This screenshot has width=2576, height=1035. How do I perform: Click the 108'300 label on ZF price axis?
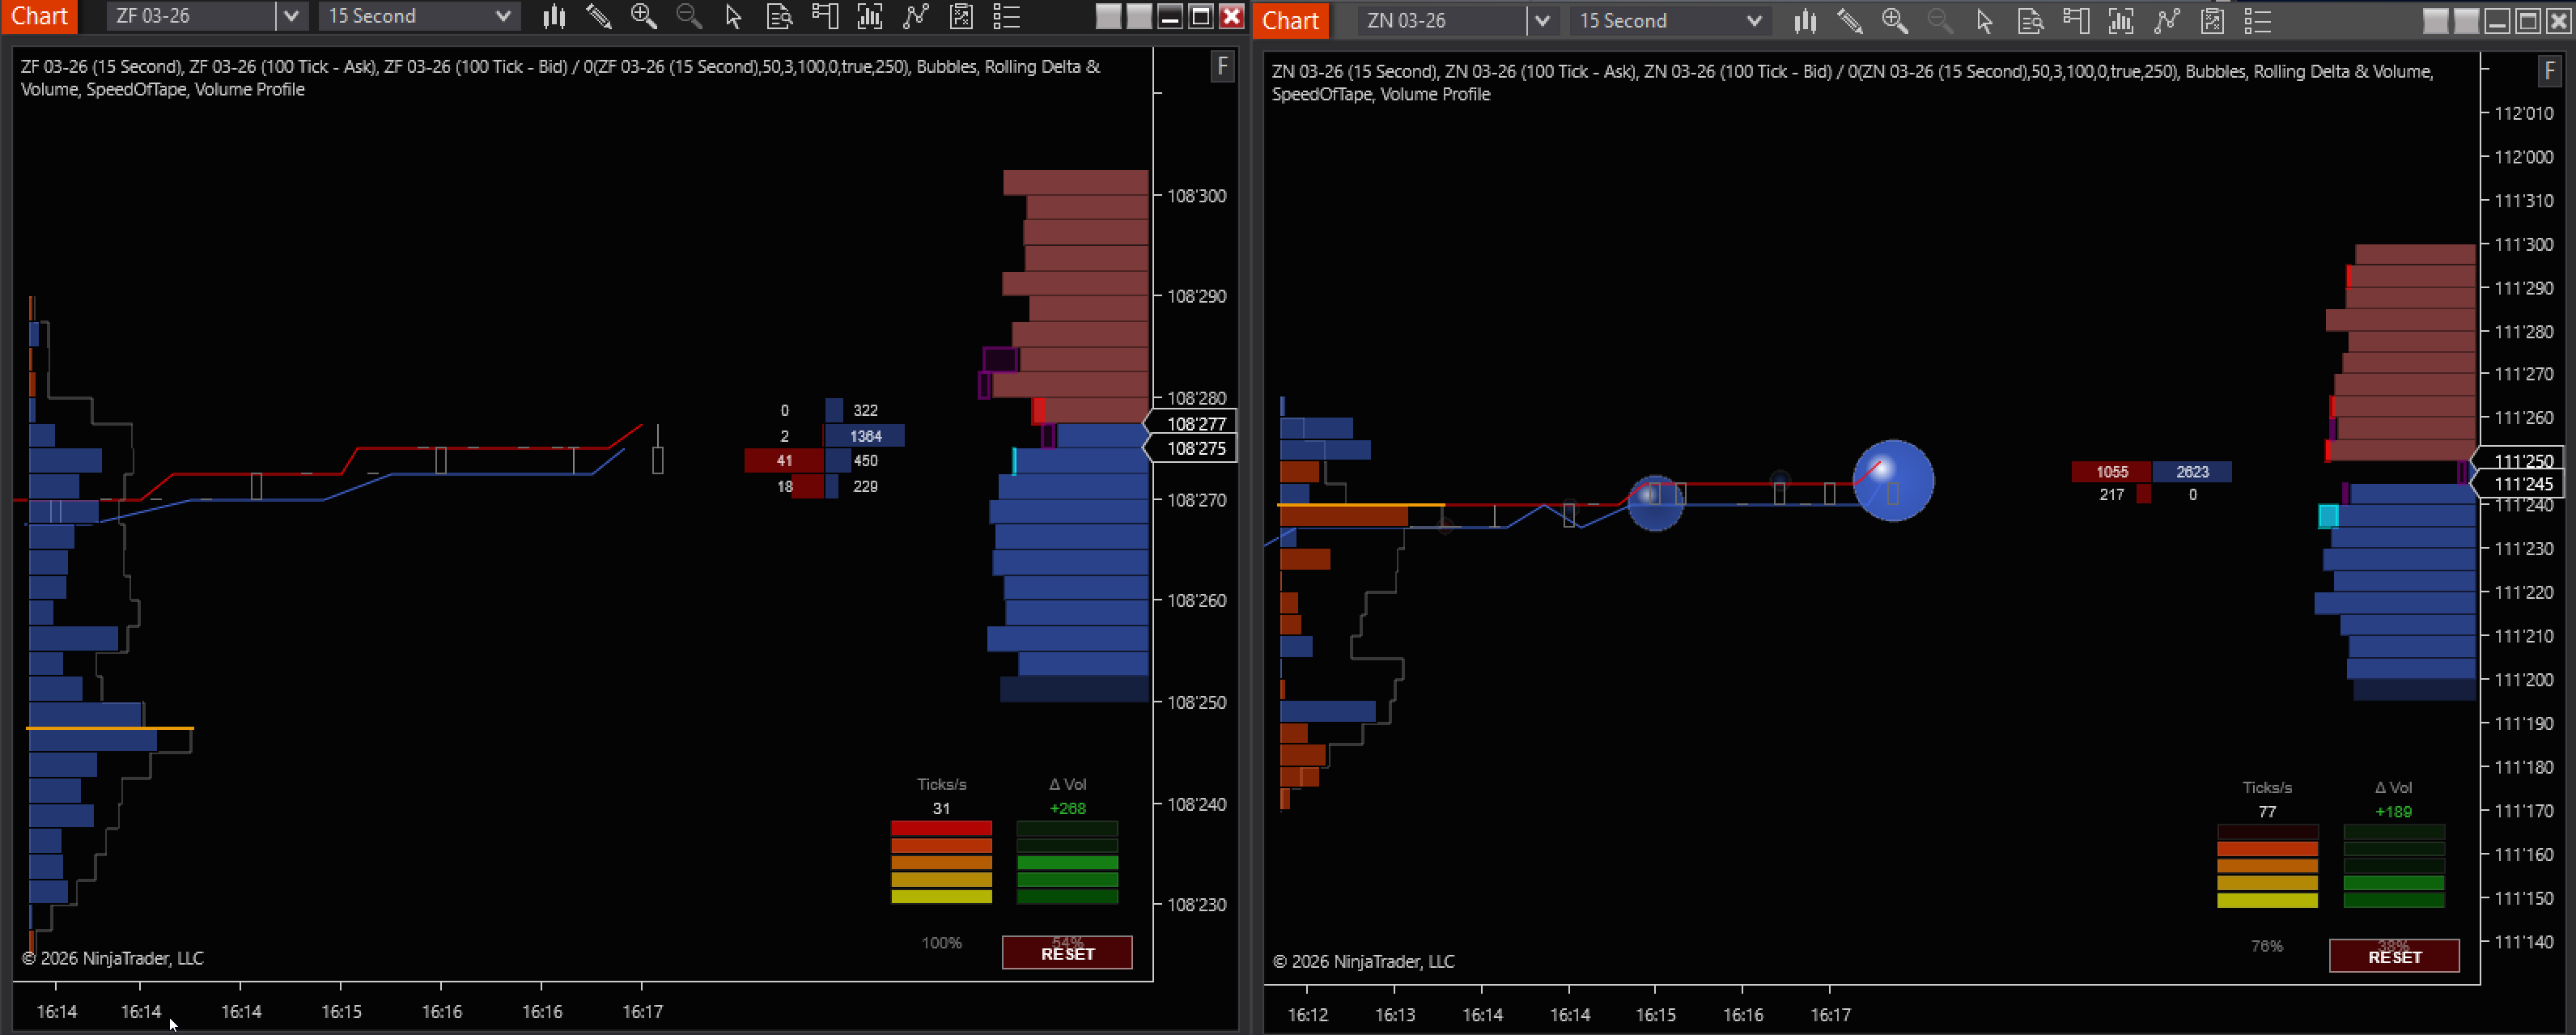click(x=1196, y=196)
